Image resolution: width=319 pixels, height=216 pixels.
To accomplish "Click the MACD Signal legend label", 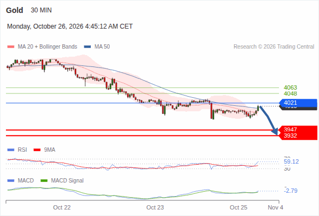I will [68, 181].
